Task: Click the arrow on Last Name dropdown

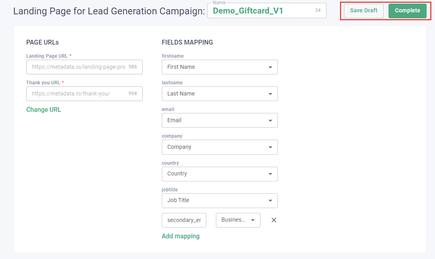Action: click(x=270, y=94)
